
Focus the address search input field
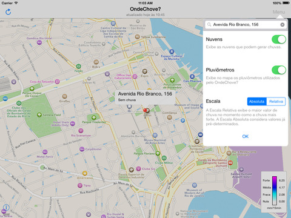[246, 25]
